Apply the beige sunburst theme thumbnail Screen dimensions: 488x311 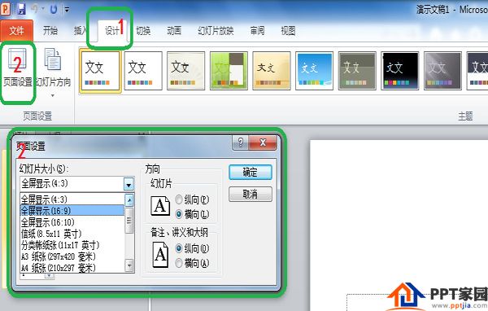tap(185, 71)
